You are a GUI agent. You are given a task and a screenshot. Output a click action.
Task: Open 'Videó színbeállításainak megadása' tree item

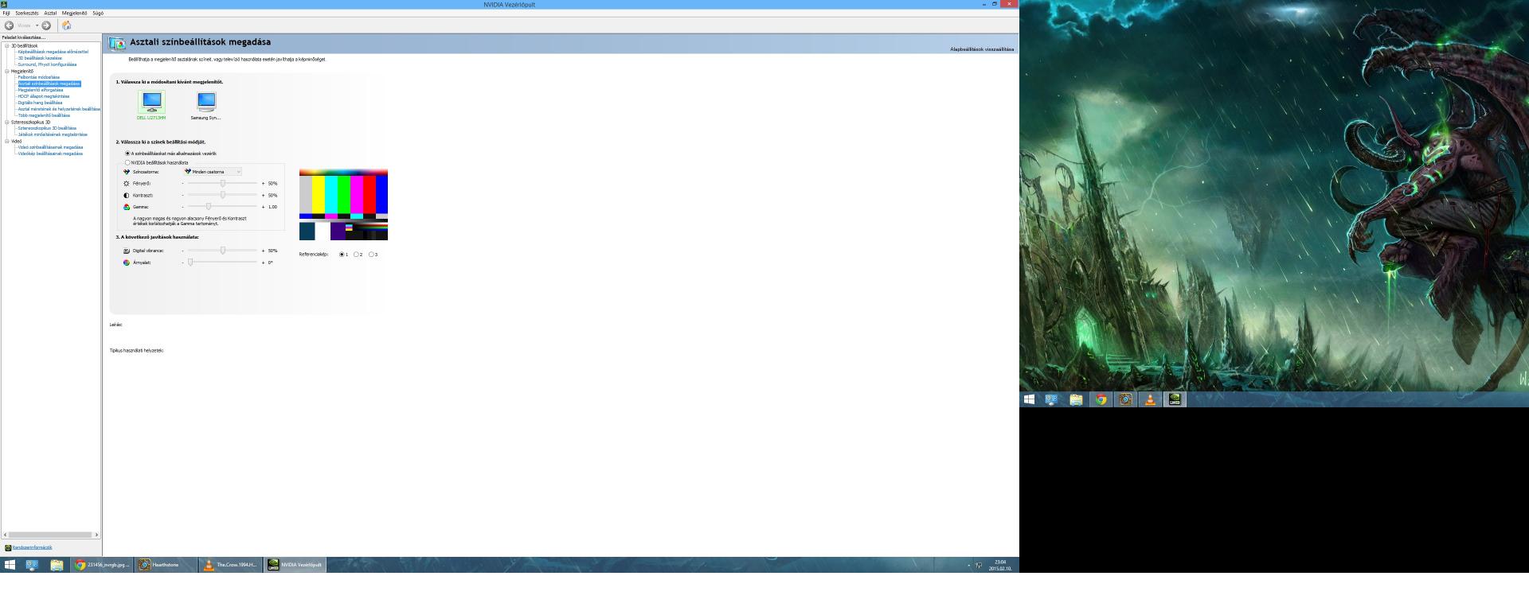coord(50,147)
